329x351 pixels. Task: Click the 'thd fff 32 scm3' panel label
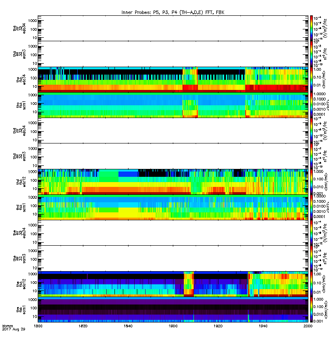coord(19,156)
